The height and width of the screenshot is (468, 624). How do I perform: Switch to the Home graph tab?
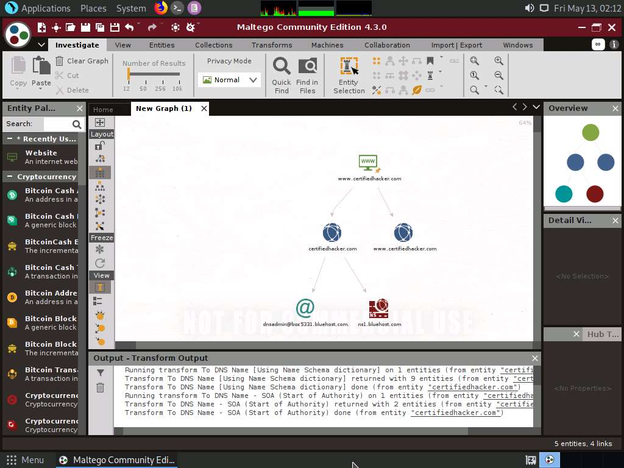click(x=103, y=110)
